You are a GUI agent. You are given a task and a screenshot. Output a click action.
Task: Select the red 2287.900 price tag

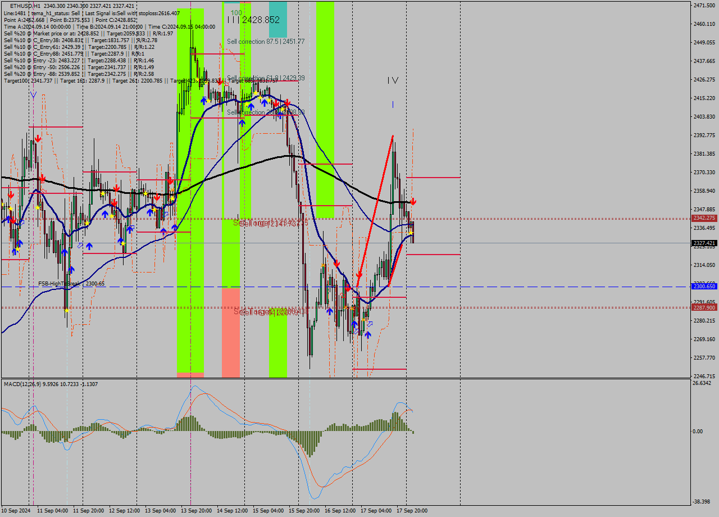click(x=704, y=308)
